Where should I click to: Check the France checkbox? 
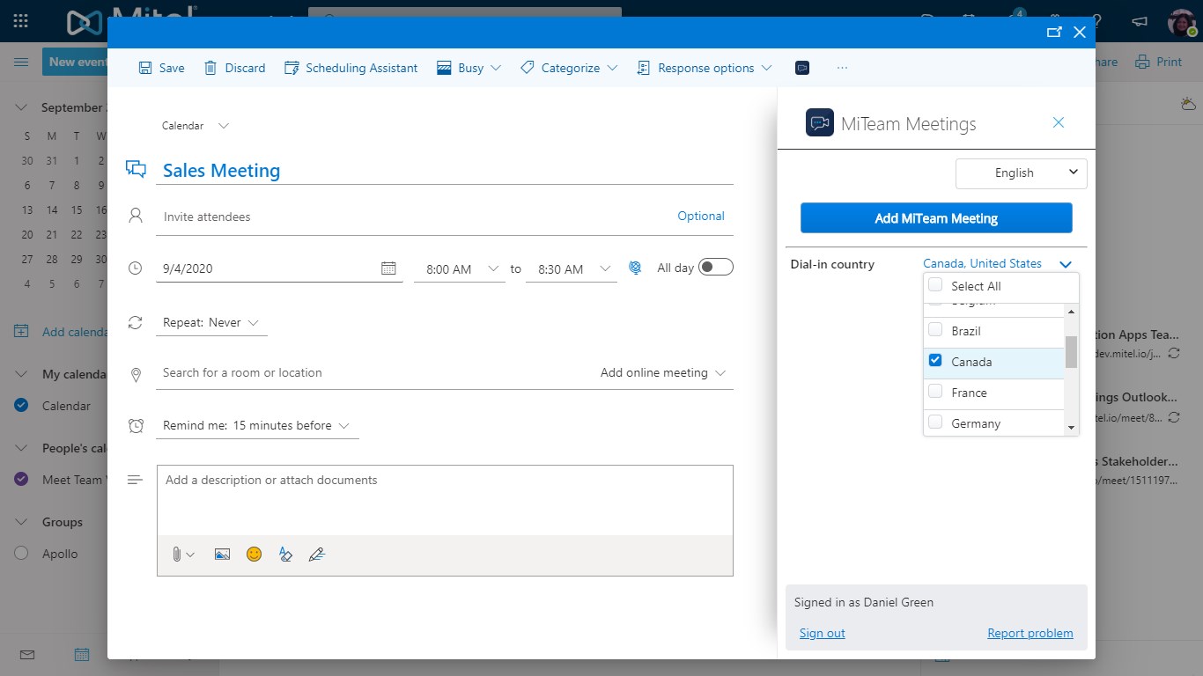pyautogui.click(x=935, y=392)
